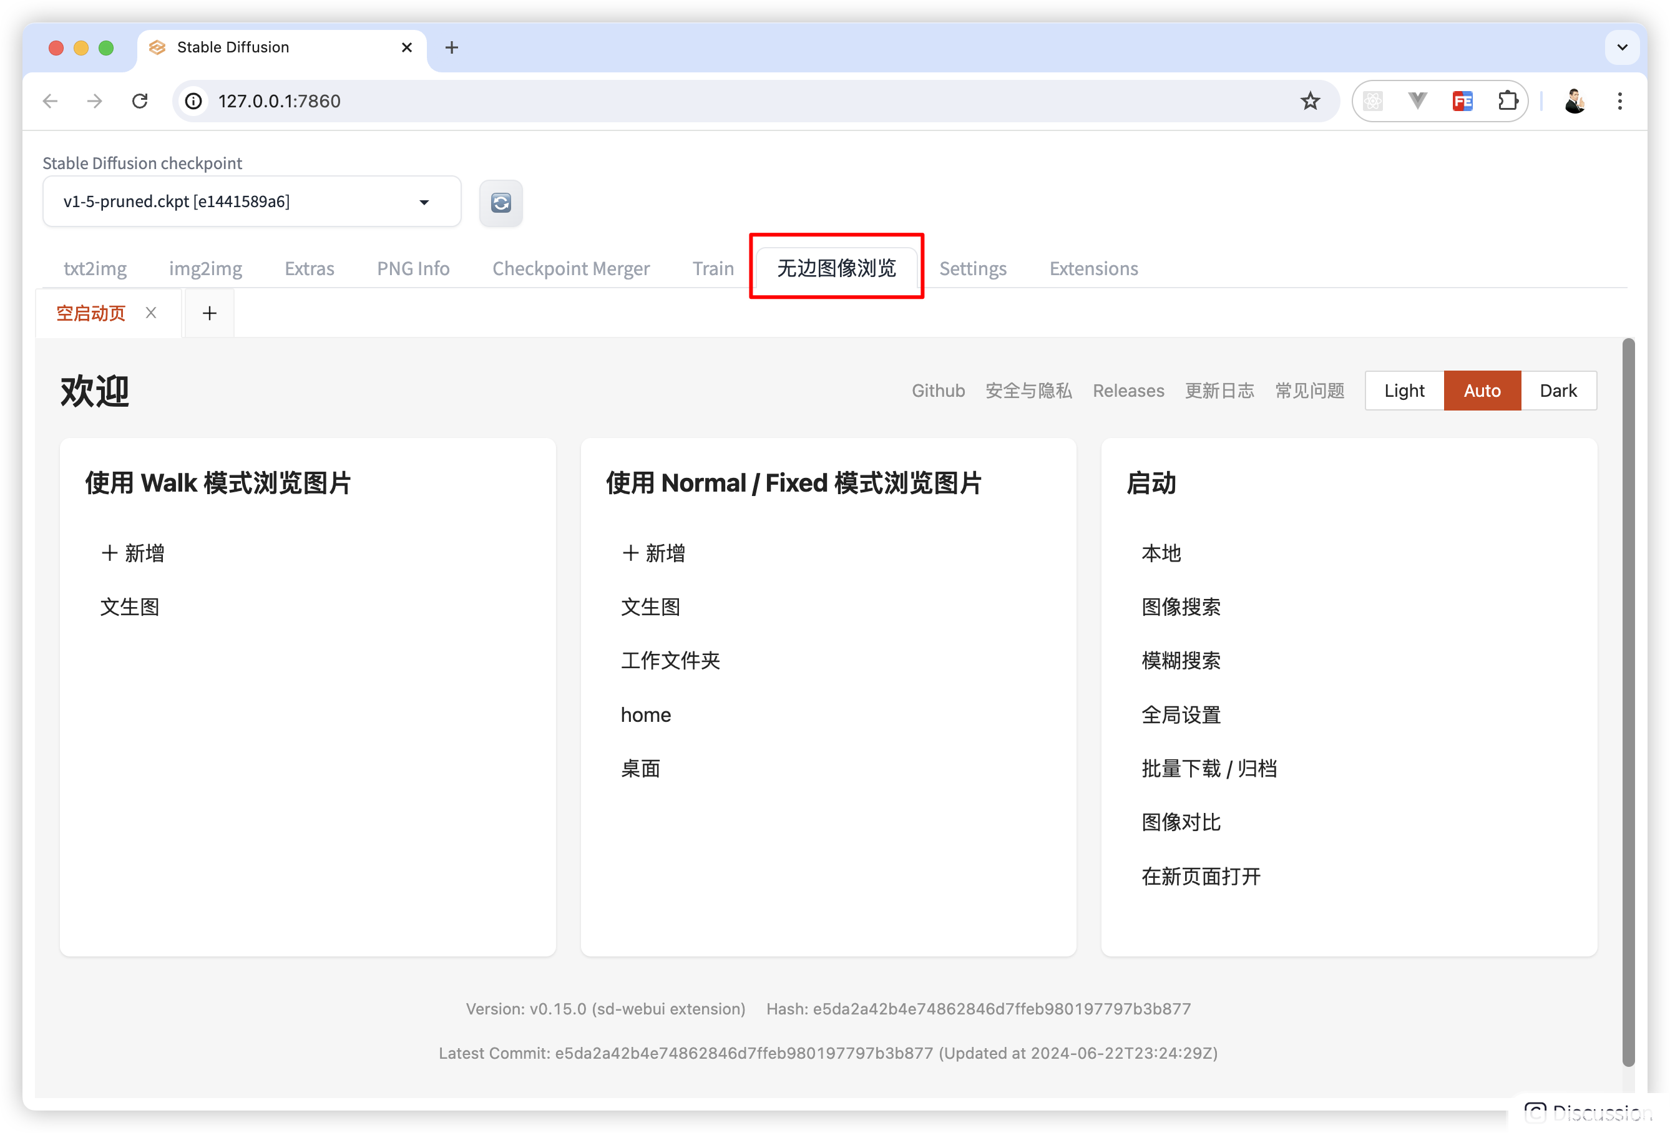Bookmark this page with the star icon
This screenshot has height=1133, width=1670.
point(1310,101)
